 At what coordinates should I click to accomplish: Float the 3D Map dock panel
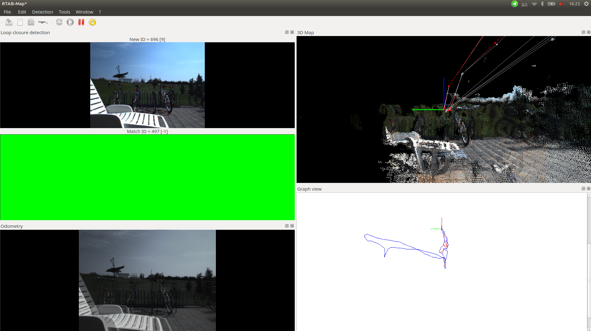[583, 32]
